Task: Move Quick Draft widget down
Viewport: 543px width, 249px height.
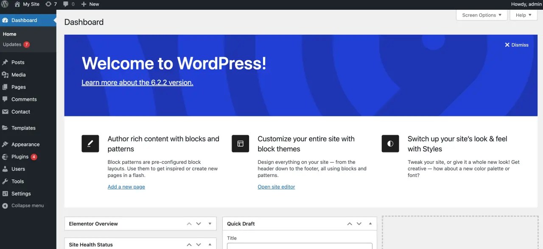Action: 359,224
